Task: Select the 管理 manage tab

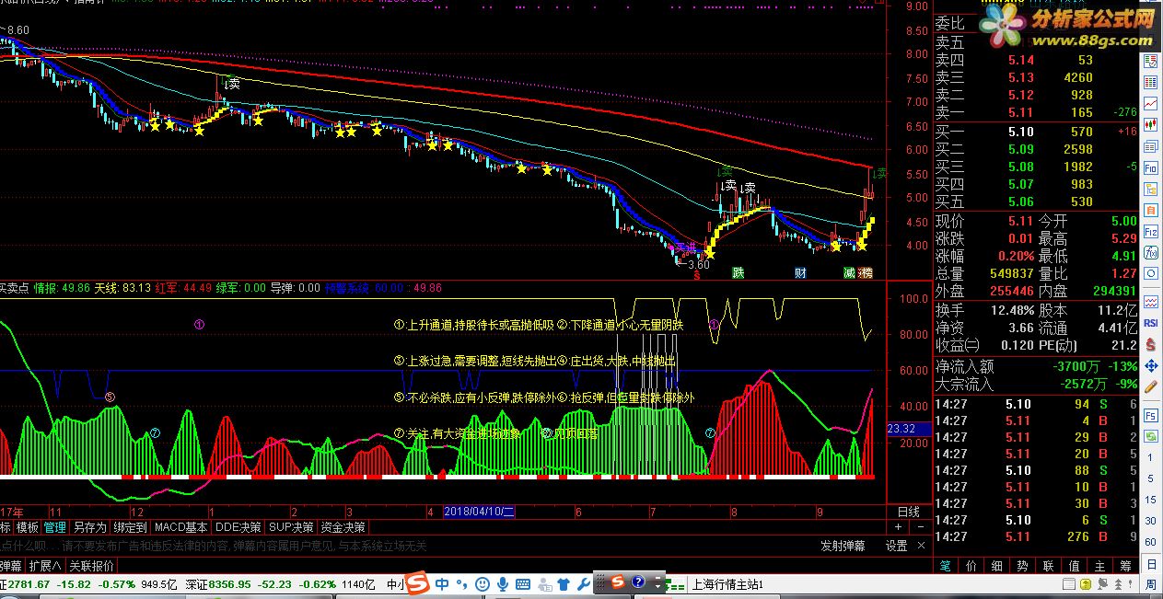Action: tap(55, 527)
